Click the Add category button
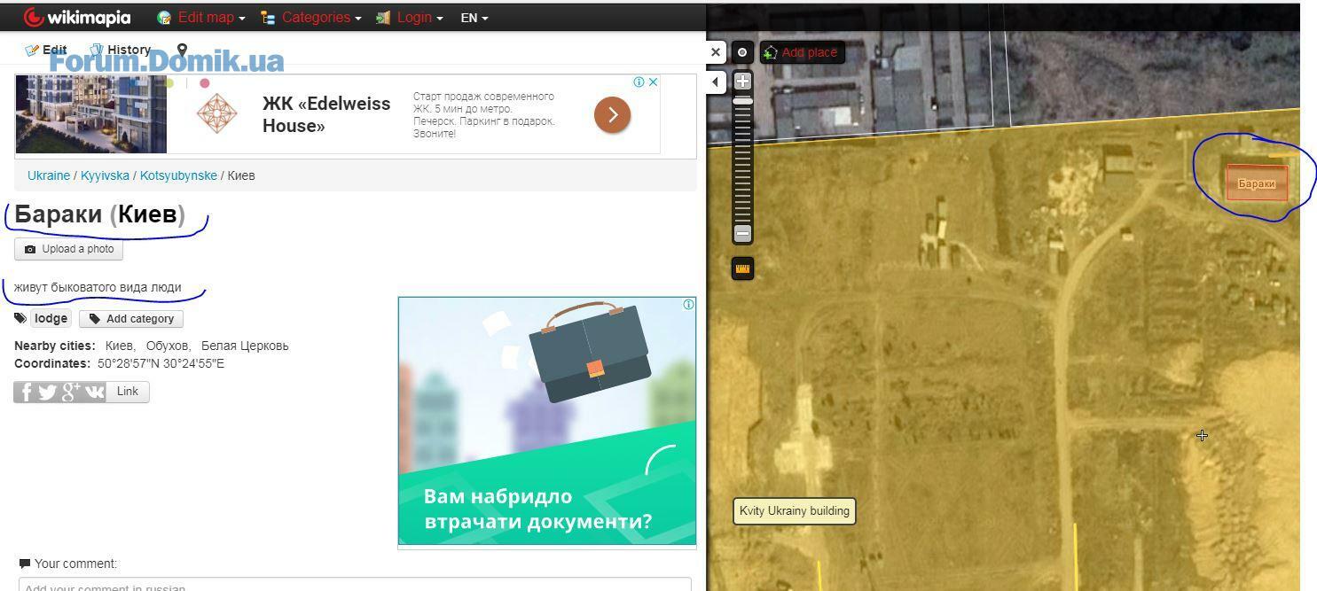The height and width of the screenshot is (591, 1317). (131, 319)
